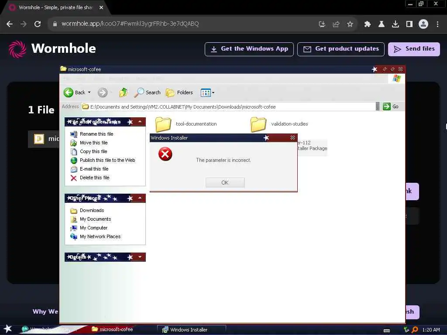The width and height of the screenshot is (447, 335).
Task: Click the browser forward arrow
Action: click(x=24, y=24)
